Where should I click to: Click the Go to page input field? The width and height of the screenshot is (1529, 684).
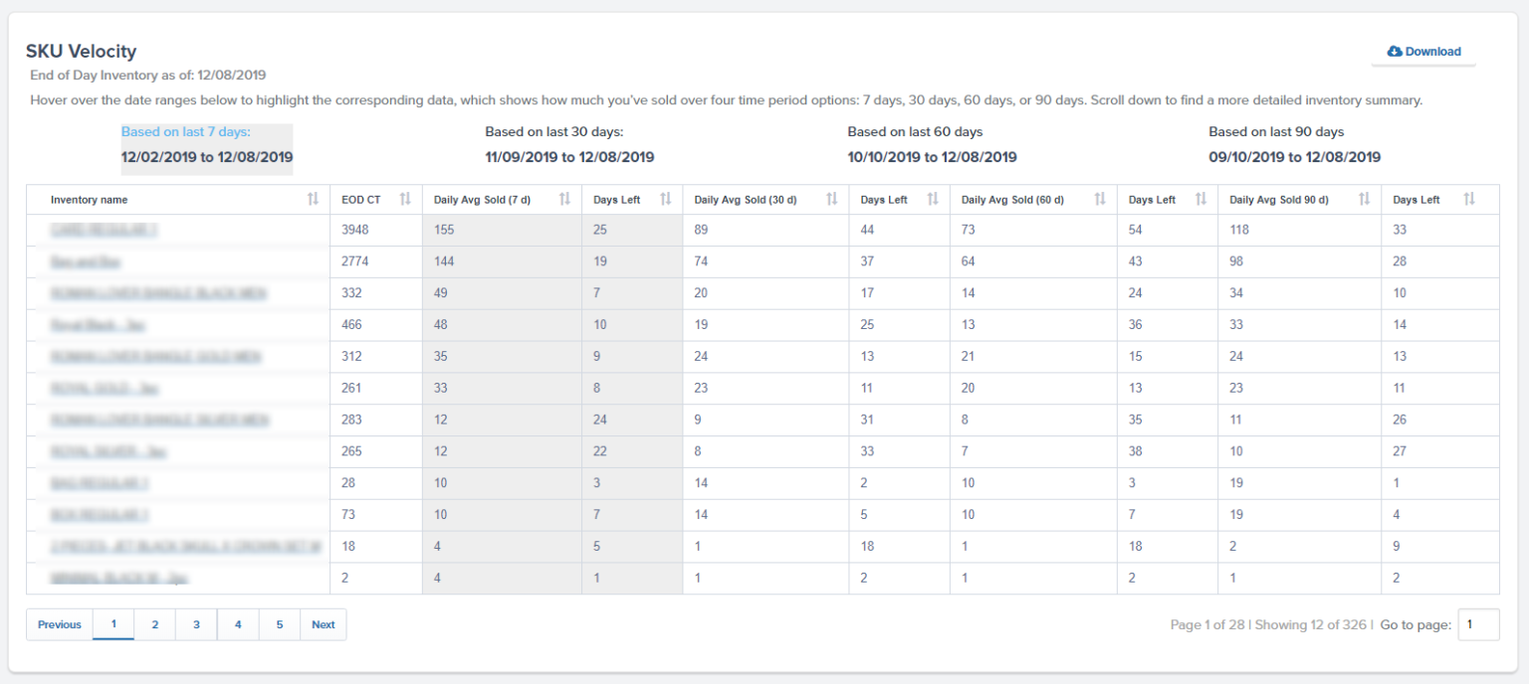click(x=1477, y=624)
